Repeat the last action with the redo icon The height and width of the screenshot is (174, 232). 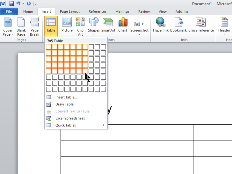[x=29, y=4]
